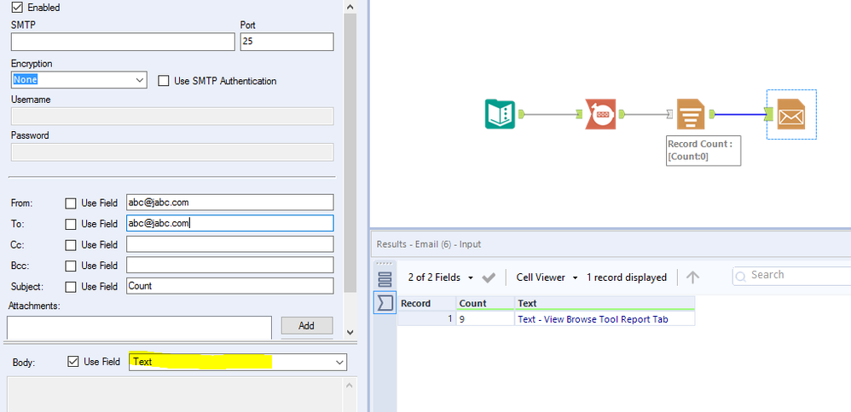The height and width of the screenshot is (412, 851).
Task: Click the To address input field
Action: 229,223
